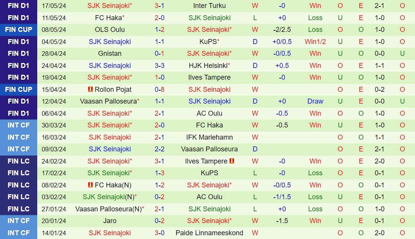Click the INT CF label on 30/03/24 row
Screen dimensions: 415x239
tap(19, 125)
